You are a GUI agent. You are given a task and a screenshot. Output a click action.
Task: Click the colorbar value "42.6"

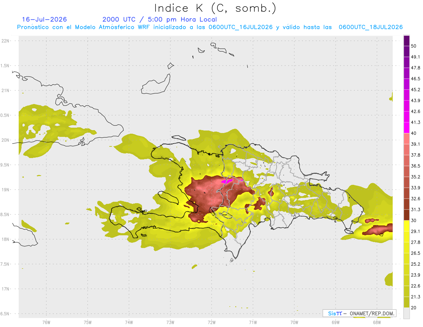click(x=416, y=111)
